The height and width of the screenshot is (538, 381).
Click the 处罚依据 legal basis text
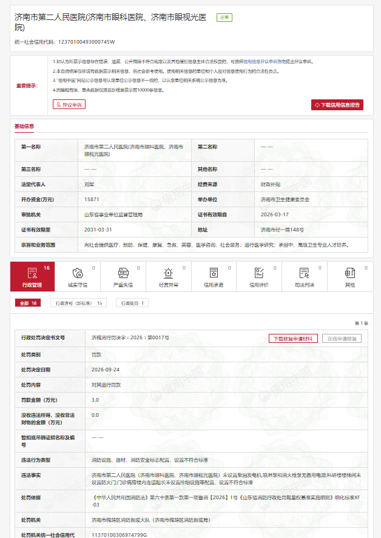[x=226, y=501]
